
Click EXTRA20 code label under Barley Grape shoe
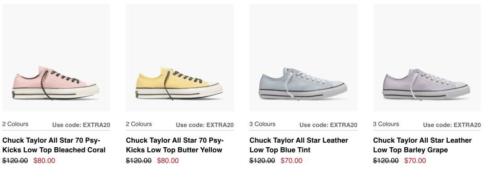452,125
